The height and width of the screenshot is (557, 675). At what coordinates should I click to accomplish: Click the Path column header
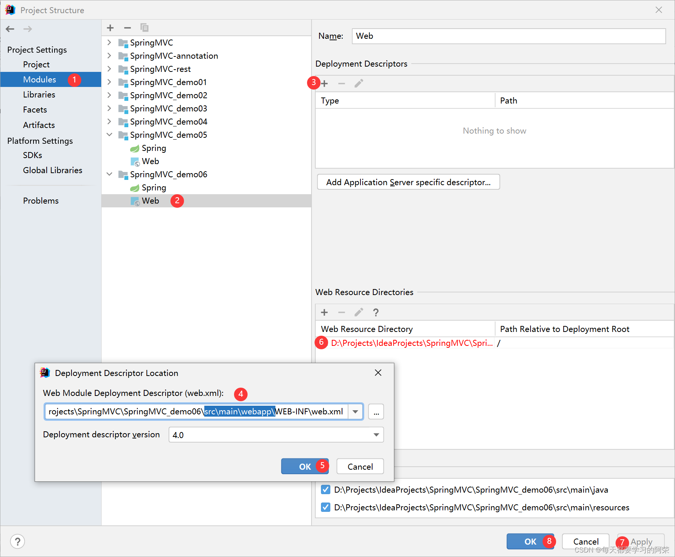click(584, 100)
